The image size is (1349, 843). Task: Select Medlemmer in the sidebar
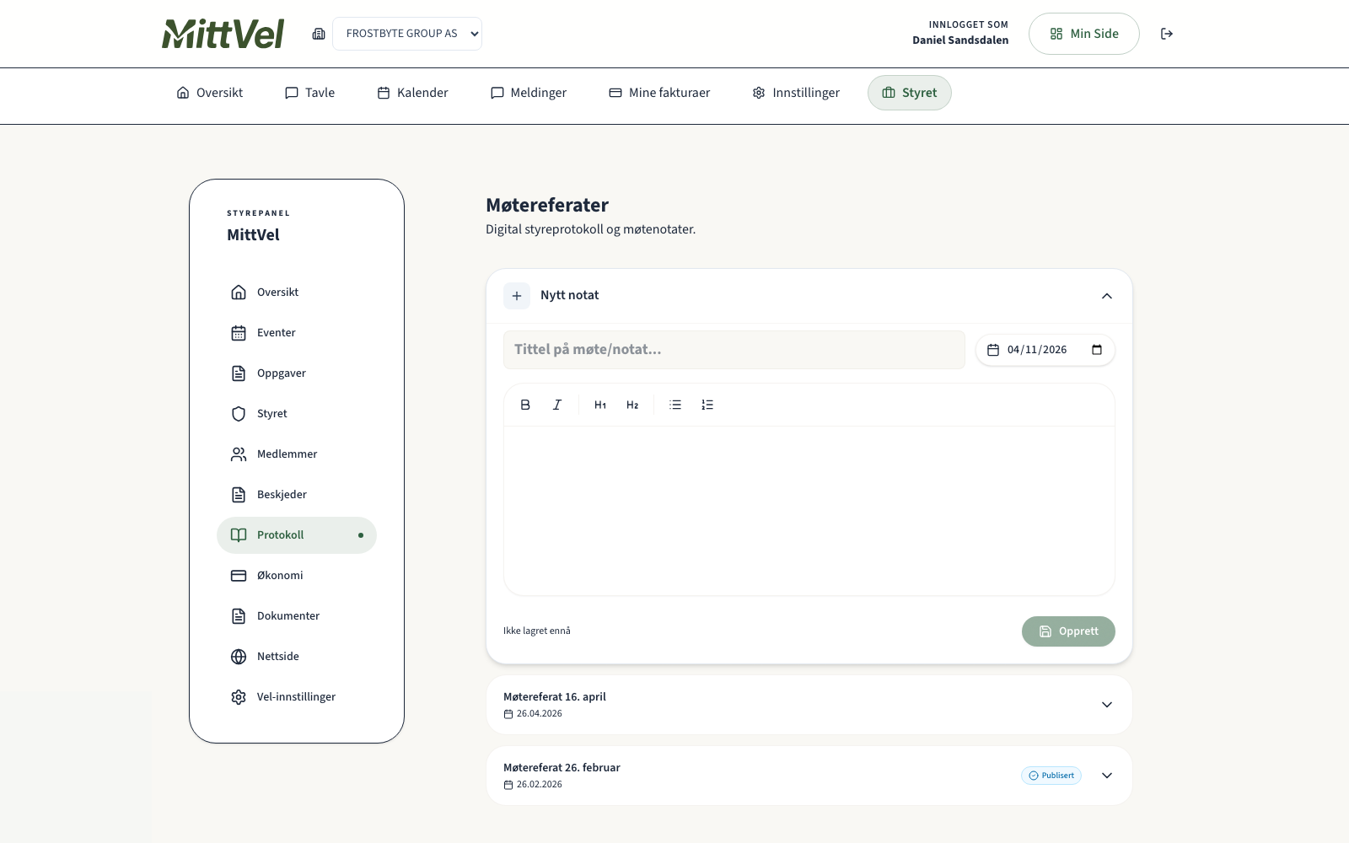pyautogui.click(x=287, y=454)
